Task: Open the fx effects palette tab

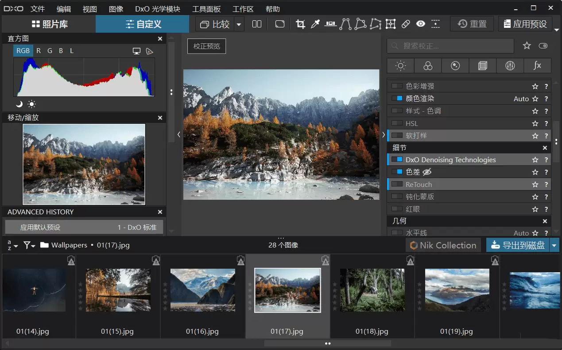Action: 537,66
